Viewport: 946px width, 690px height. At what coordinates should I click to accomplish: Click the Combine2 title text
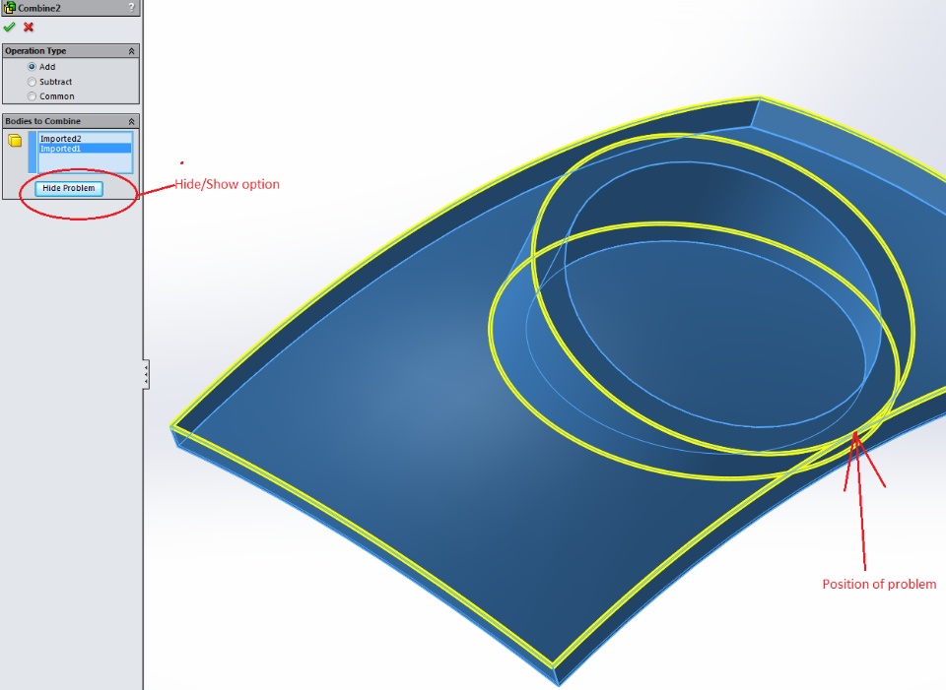(39, 9)
